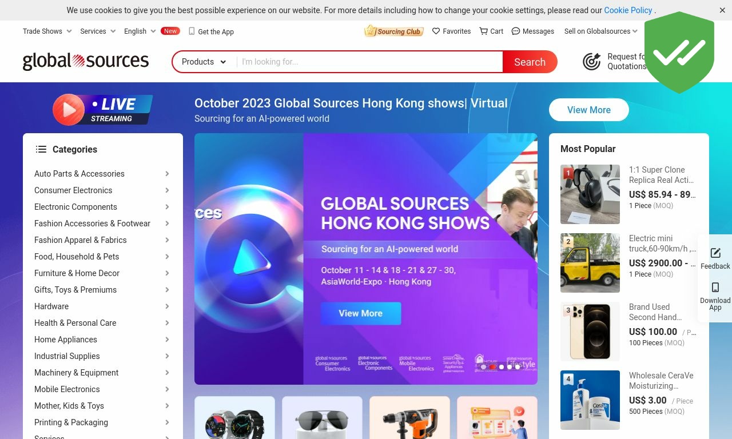The image size is (732, 439).
Task: Expand Consumer Electronics category arrow
Action: point(167,190)
